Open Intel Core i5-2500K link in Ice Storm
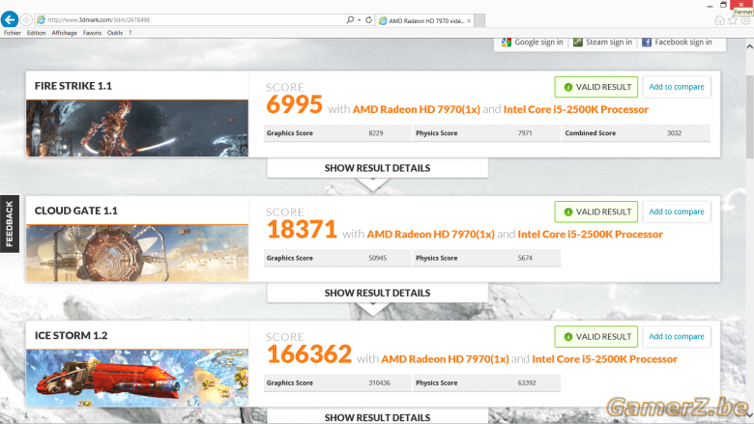Image resolution: width=754 pixels, height=424 pixels. [x=605, y=359]
